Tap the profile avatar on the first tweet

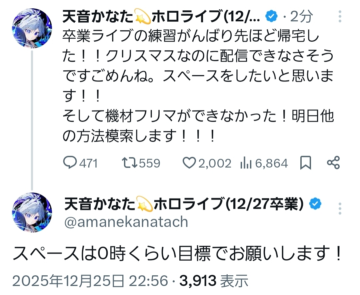(x=32, y=28)
